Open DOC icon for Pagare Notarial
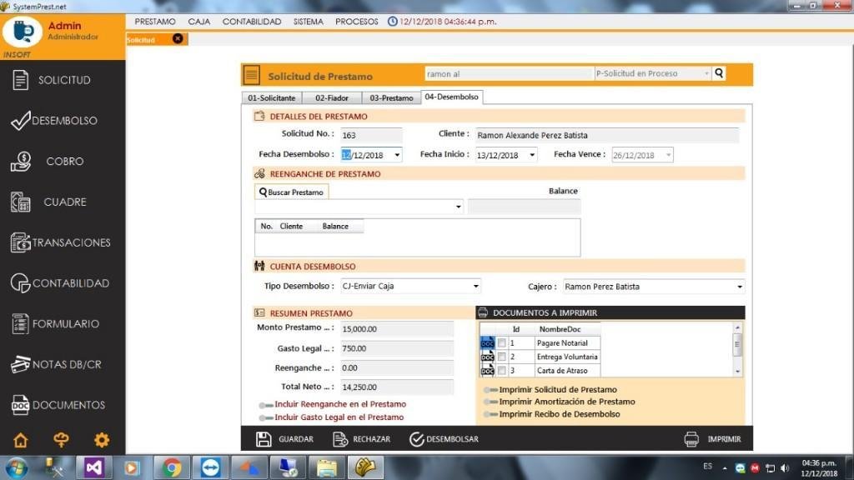Viewport: 854px width, 480px height. point(487,342)
